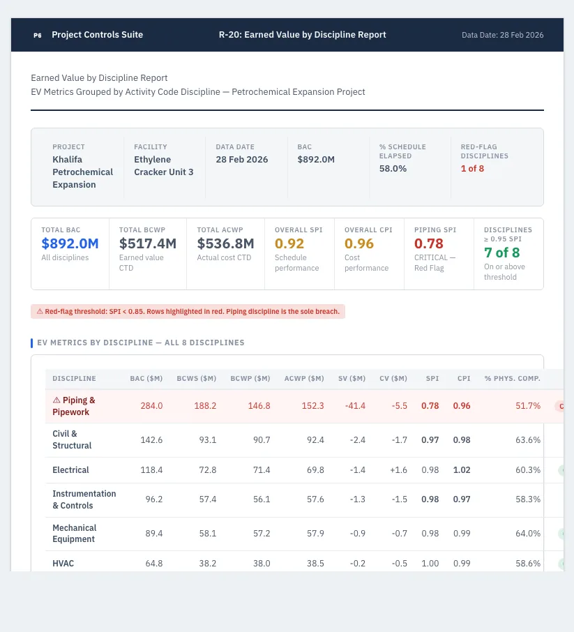Click the Piping & Pipework warning icon
Screen dimensions: 574x632
pos(56,400)
